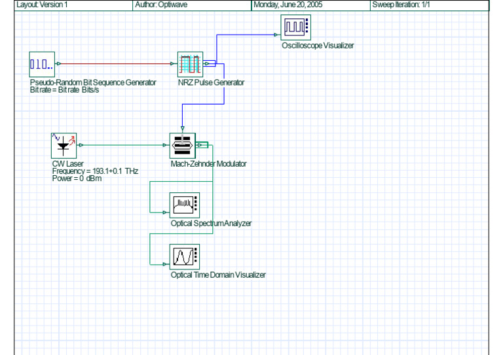Viewport: 503px width, 355px height.
Task: Click the Mach-Zehnder Modulator optical input port
Action: [165, 145]
